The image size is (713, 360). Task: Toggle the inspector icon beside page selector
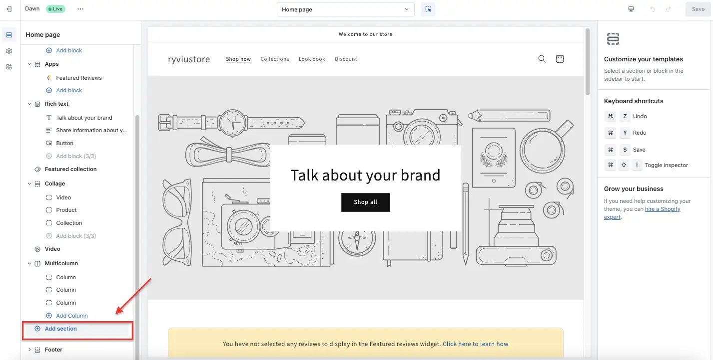coord(428,9)
